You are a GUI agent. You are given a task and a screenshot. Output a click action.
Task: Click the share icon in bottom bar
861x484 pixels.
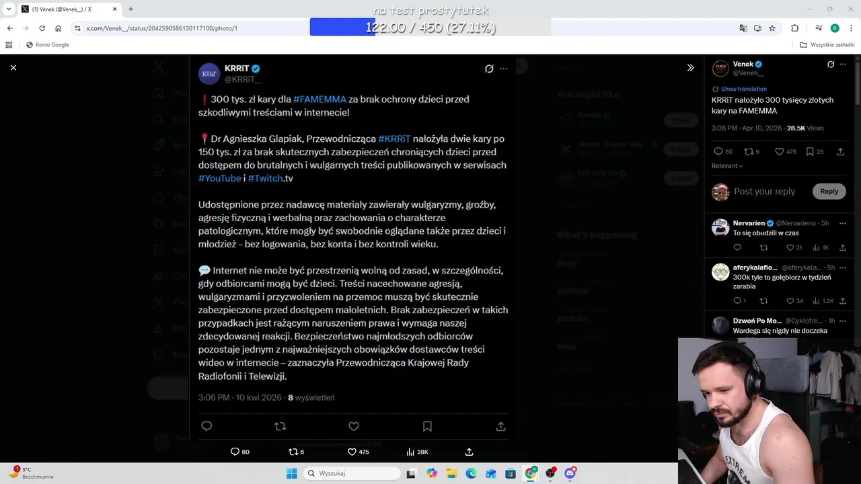470,452
